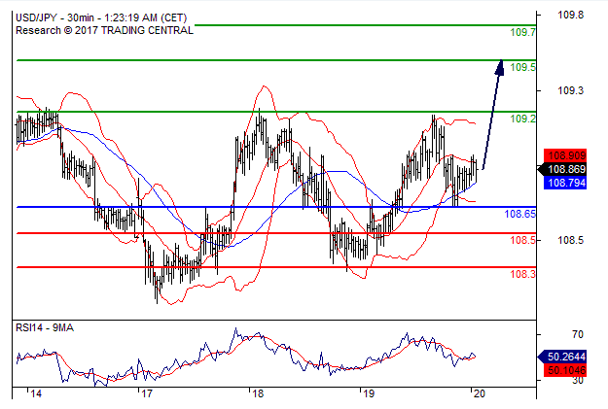The height and width of the screenshot is (409, 608).
Task: Click the green 109.5 resistance label
Action: [x=522, y=67]
